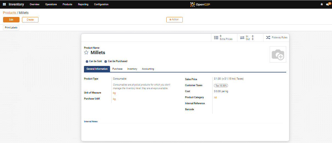Open the conversations chat icon
Image resolution: width=332 pixels, height=143 pixels.
(x=328, y=4)
